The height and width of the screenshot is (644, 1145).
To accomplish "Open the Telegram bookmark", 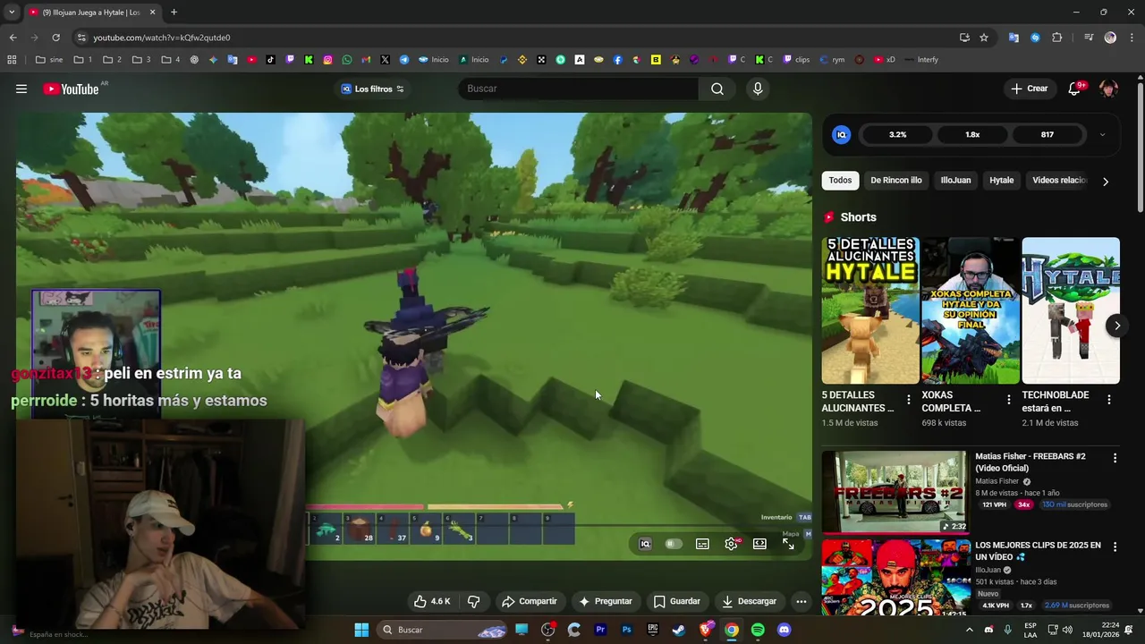I will click(x=404, y=60).
